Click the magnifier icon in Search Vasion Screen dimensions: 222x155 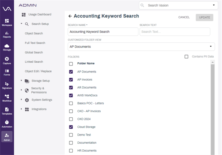click(142, 5)
